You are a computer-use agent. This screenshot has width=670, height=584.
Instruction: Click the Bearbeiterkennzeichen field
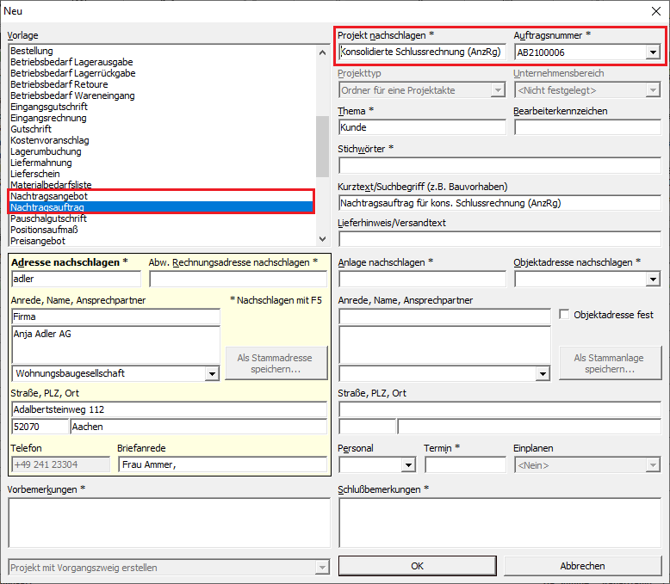coord(587,127)
